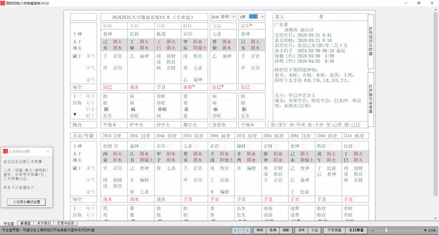The image size is (439, 235).
Task: Click the 100% zoom level text
Action: [x=432, y=230]
